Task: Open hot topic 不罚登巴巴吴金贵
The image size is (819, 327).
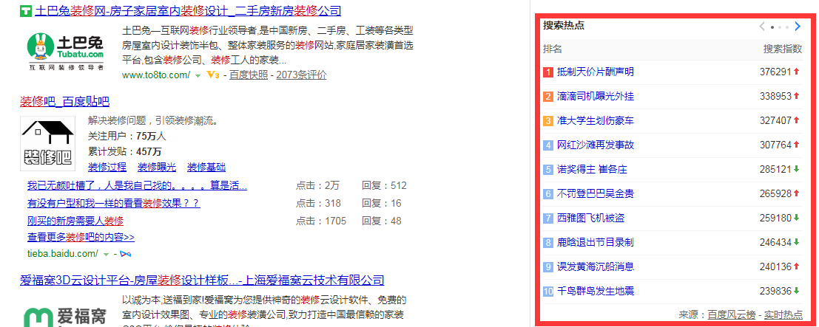Action: pos(596,193)
